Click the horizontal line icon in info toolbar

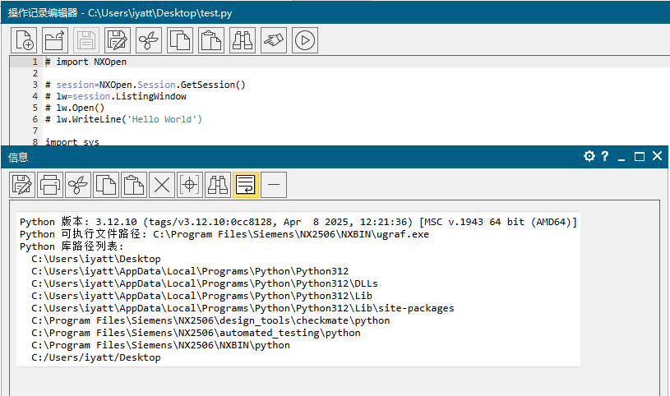coord(274,185)
